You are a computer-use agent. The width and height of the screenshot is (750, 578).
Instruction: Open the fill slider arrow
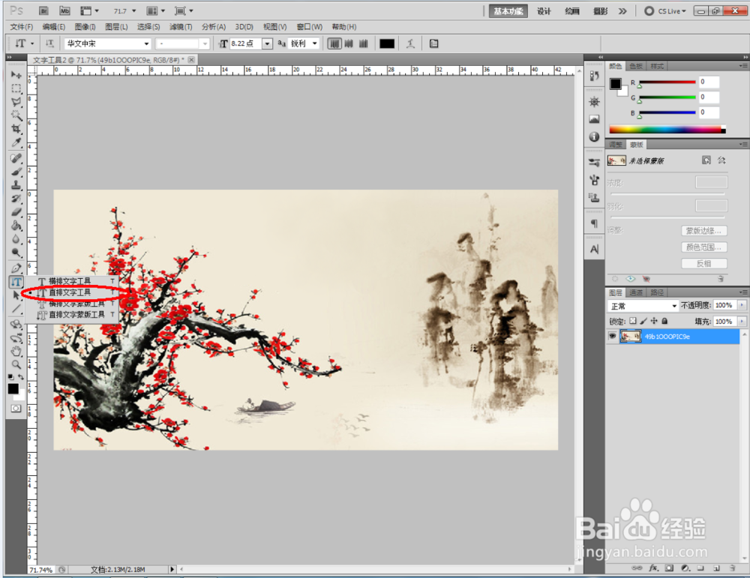point(742,322)
